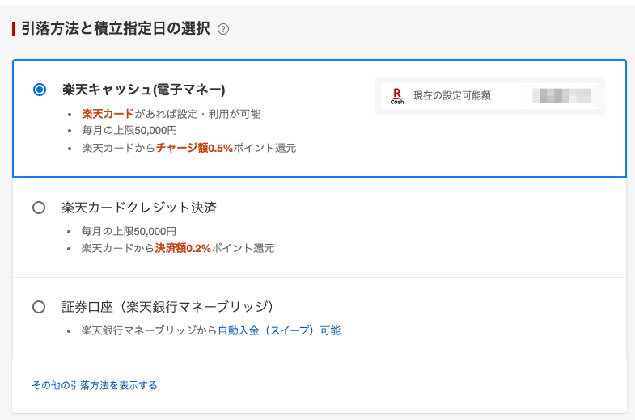This screenshot has width=635, height=420.
Task: Select the 証券口座 radio button
Action: coord(39,307)
